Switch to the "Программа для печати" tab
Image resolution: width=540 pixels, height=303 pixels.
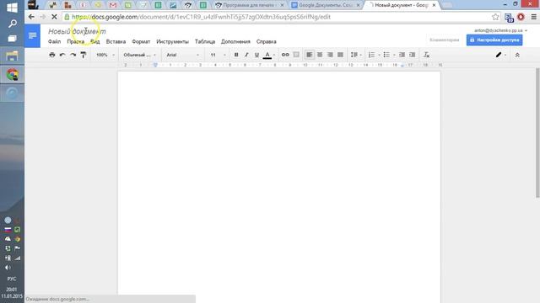click(x=250, y=5)
